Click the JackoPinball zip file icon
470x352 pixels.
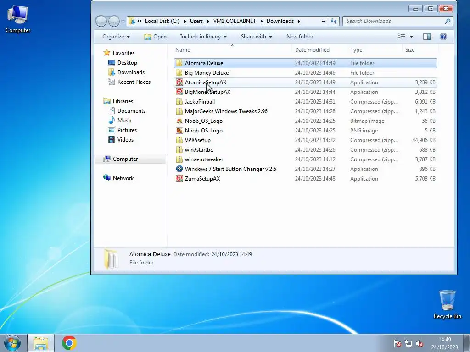tap(179, 102)
